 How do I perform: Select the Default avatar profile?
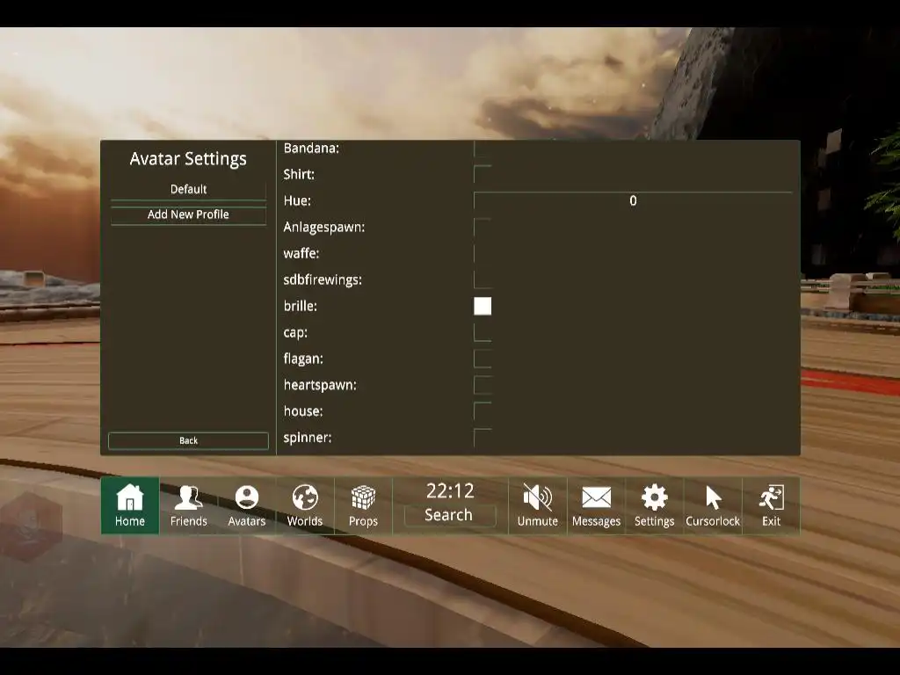(x=188, y=190)
